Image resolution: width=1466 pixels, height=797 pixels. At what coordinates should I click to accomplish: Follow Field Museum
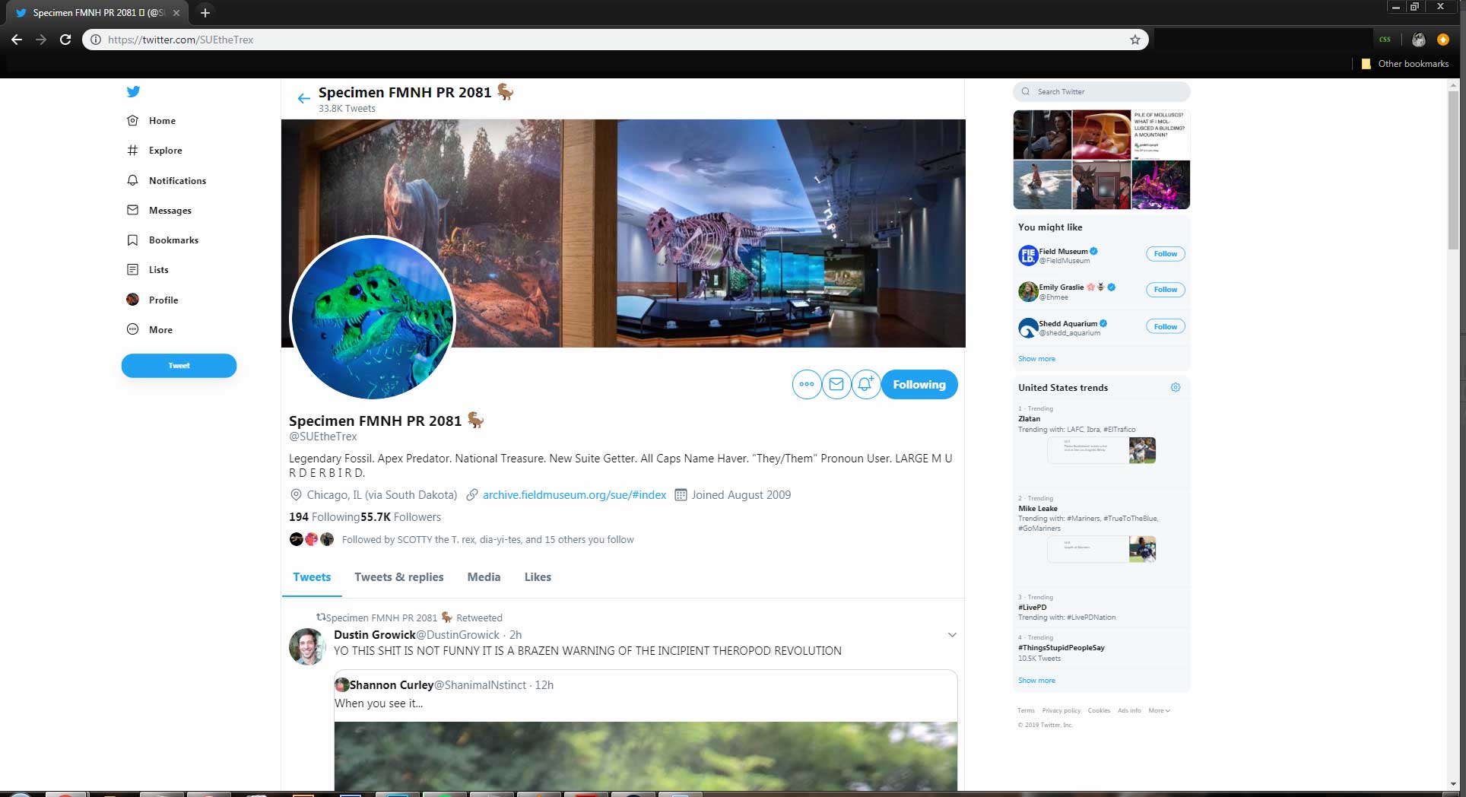click(1165, 254)
